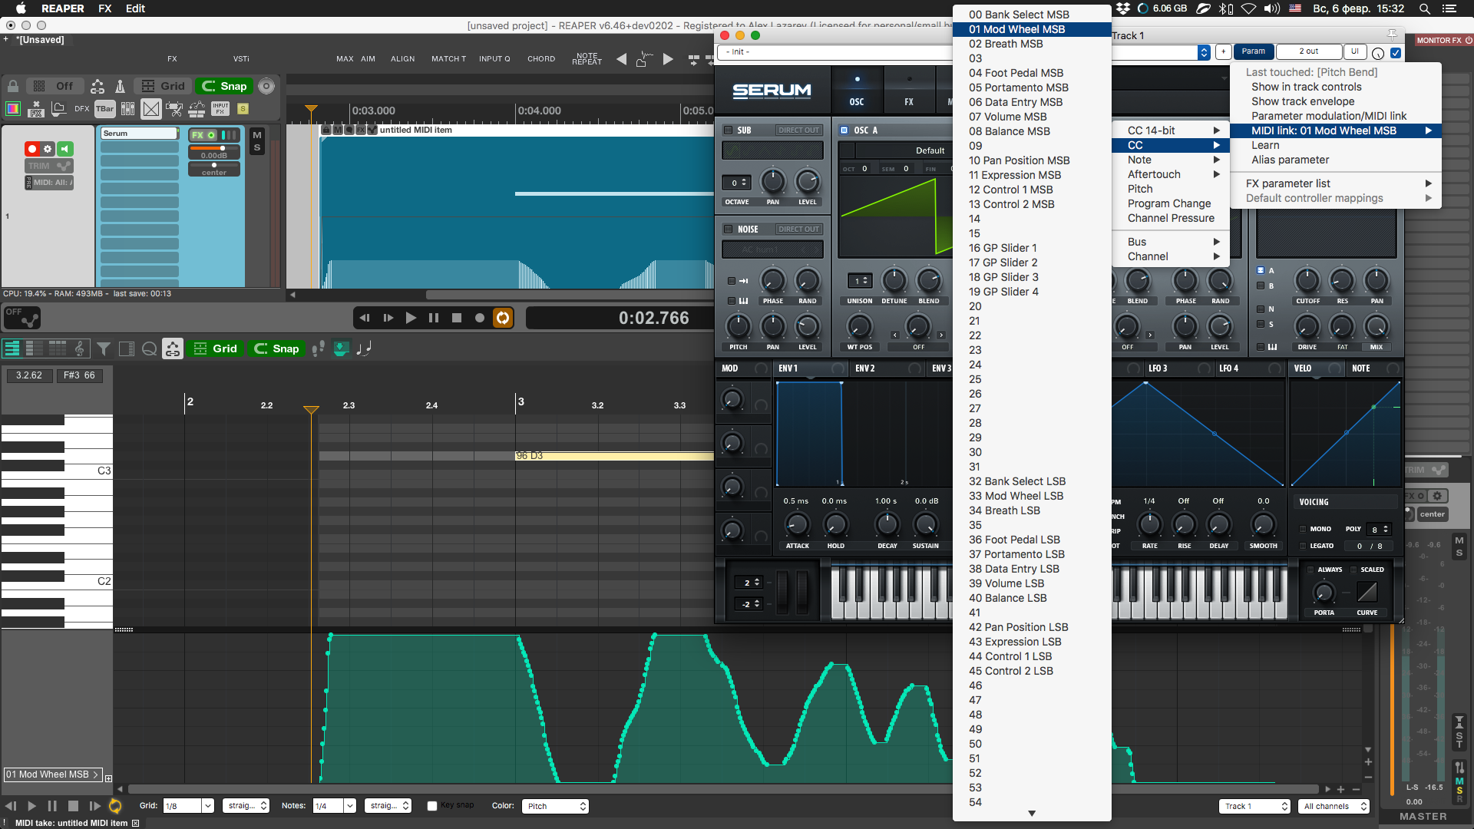Open the filter events funnel icon
Viewport: 1474px width, 829px height.
point(104,349)
